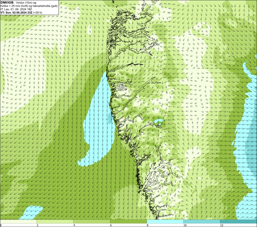Image resolution: width=257 pixels, height=227 pixels.
Task: Select the 'IT: Lau. 01. 06. 2024 18Z' line
Action: [16, 9]
